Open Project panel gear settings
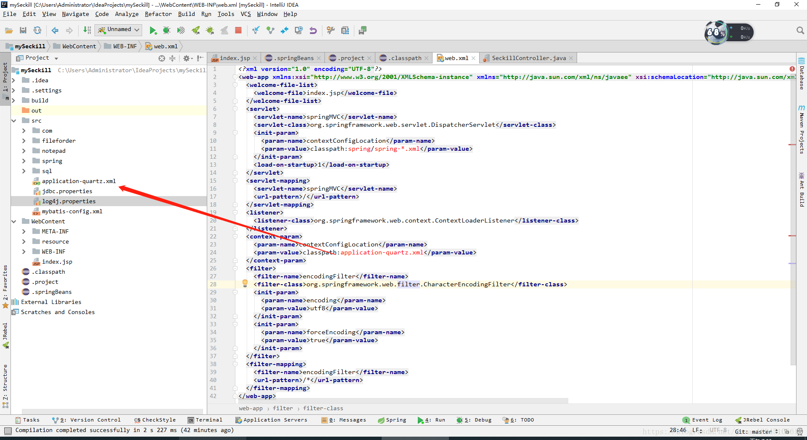The image size is (807, 440). tap(187, 58)
